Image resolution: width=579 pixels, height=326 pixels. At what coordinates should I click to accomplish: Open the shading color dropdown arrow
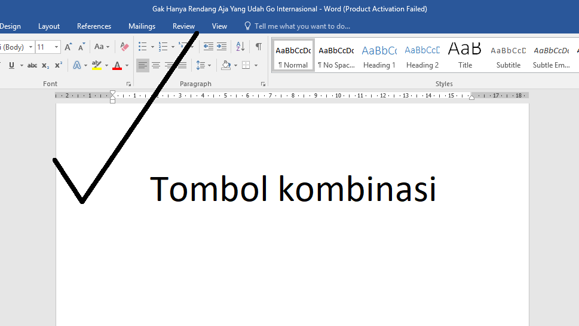[236, 65]
